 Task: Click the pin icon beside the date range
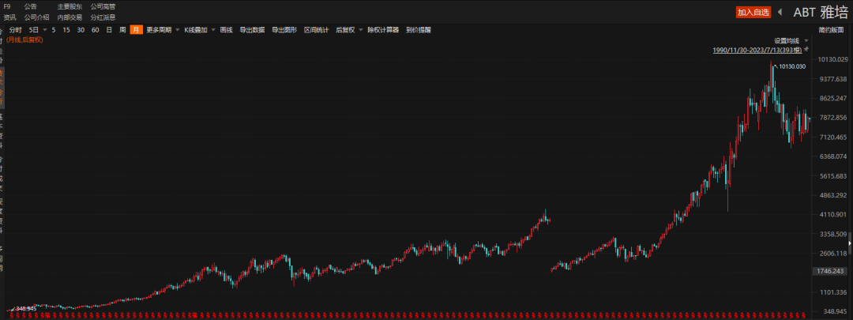(806, 49)
